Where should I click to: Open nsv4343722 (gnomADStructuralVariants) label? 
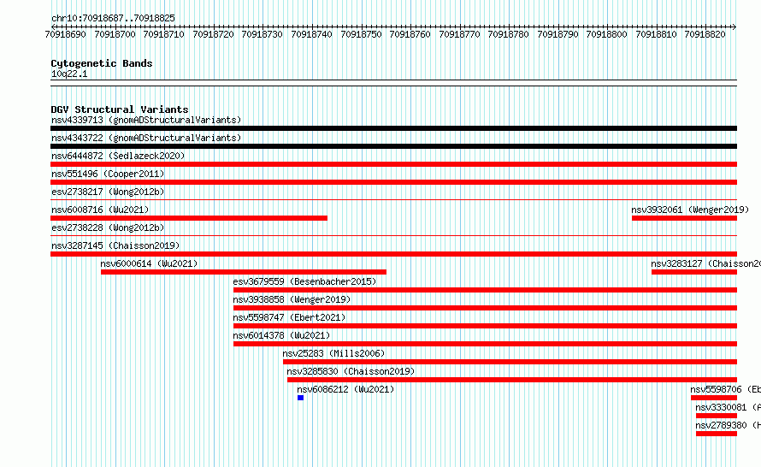(146, 138)
